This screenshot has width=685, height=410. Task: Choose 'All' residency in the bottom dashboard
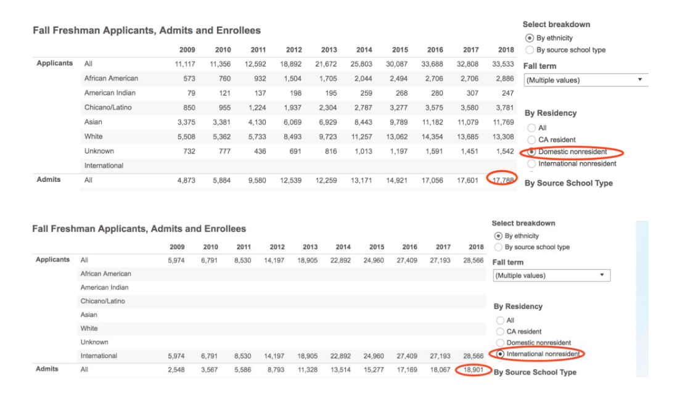[499, 321]
